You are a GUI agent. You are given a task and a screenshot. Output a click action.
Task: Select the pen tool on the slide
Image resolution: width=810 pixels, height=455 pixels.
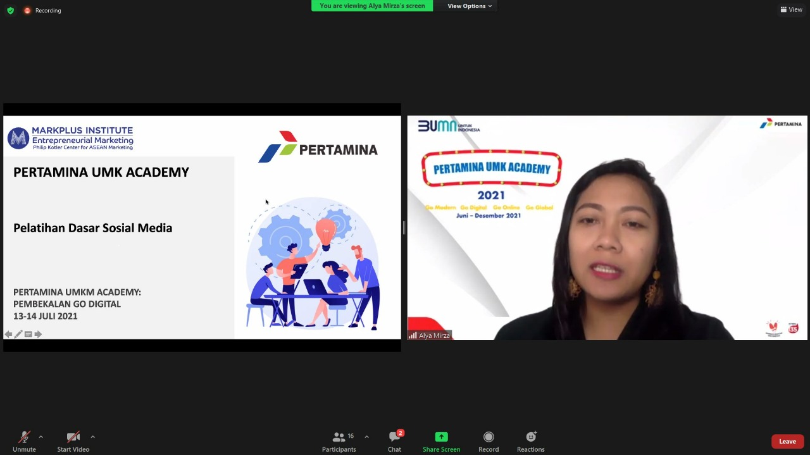[18, 334]
